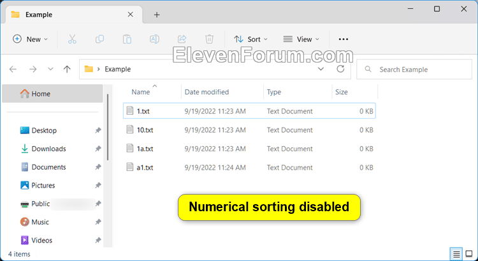Click the Rename icon in toolbar
The image size is (478, 261).
click(x=155, y=39)
